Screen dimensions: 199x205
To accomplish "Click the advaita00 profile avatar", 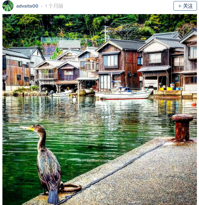I will (8, 6).
